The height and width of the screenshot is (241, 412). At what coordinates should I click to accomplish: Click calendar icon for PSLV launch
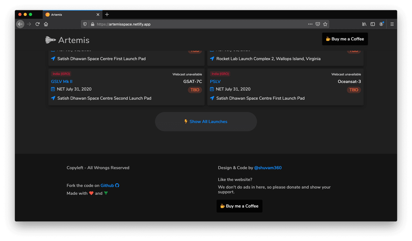point(212,89)
